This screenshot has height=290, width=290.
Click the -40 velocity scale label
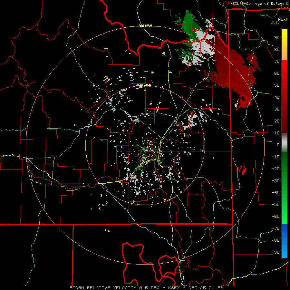coord(275,193)
